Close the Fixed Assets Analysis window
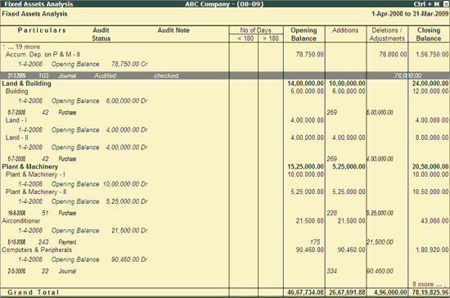The height and width of the screenshot is (298, 450). [x=446, y=4]
